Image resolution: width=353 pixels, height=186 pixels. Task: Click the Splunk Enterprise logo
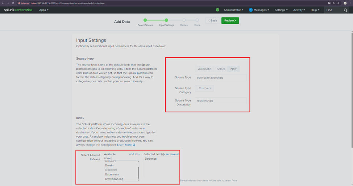coord(18,10)
